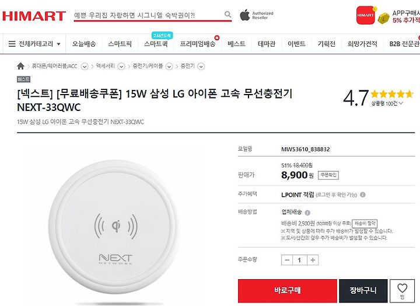Click the Apple Authorized Reseller logo
This screenshot has width=420, height=306.
(256, 15)
